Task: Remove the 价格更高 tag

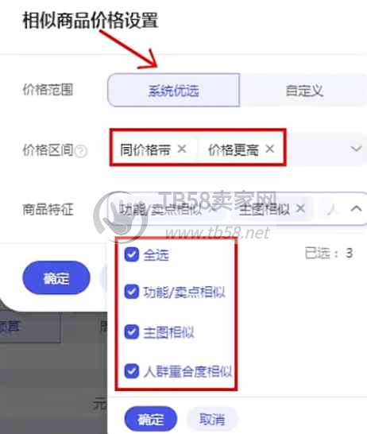Action: [x=269, y=149]
